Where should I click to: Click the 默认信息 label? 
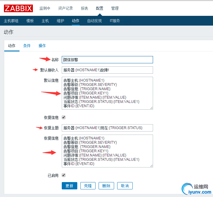51,80
